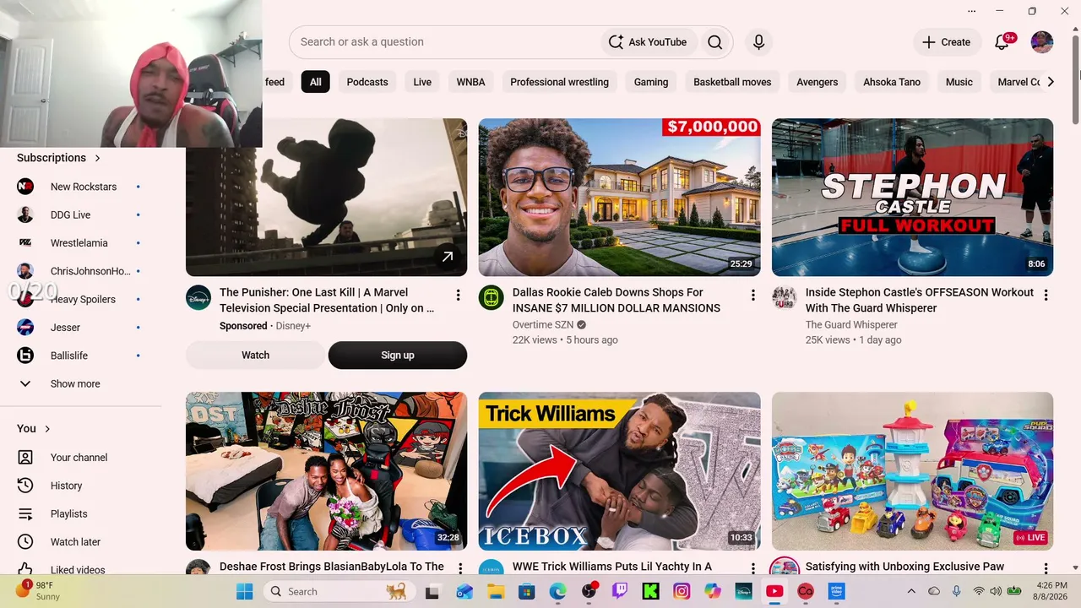This screenshot has height=608, width=1081.
Task: Click the search magnifier button
Action: [714, 42]
